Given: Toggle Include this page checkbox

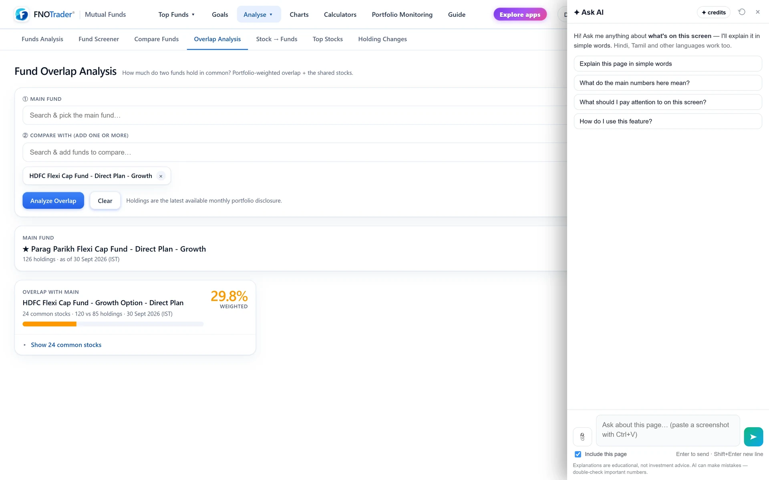Looking at the screenshot, I should click(x=578, y=454).
